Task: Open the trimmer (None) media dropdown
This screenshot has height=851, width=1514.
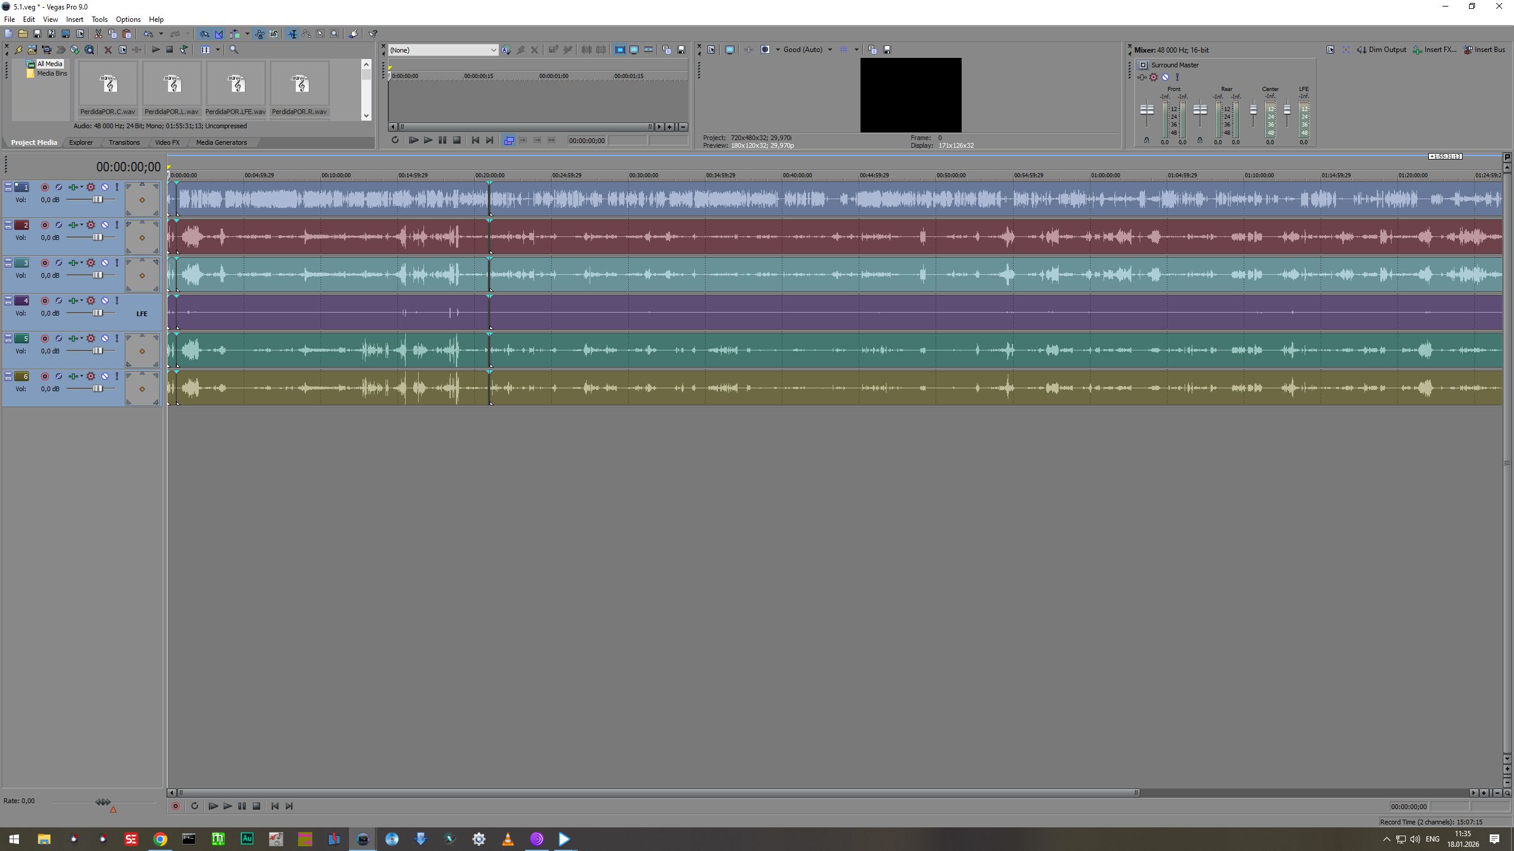Action: [493, 50]
